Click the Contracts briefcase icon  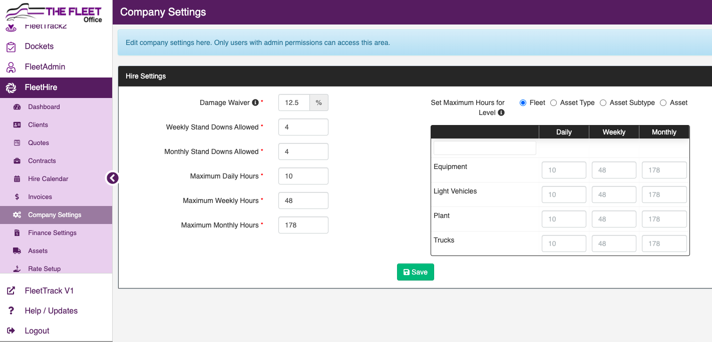(x=17, y=161)
